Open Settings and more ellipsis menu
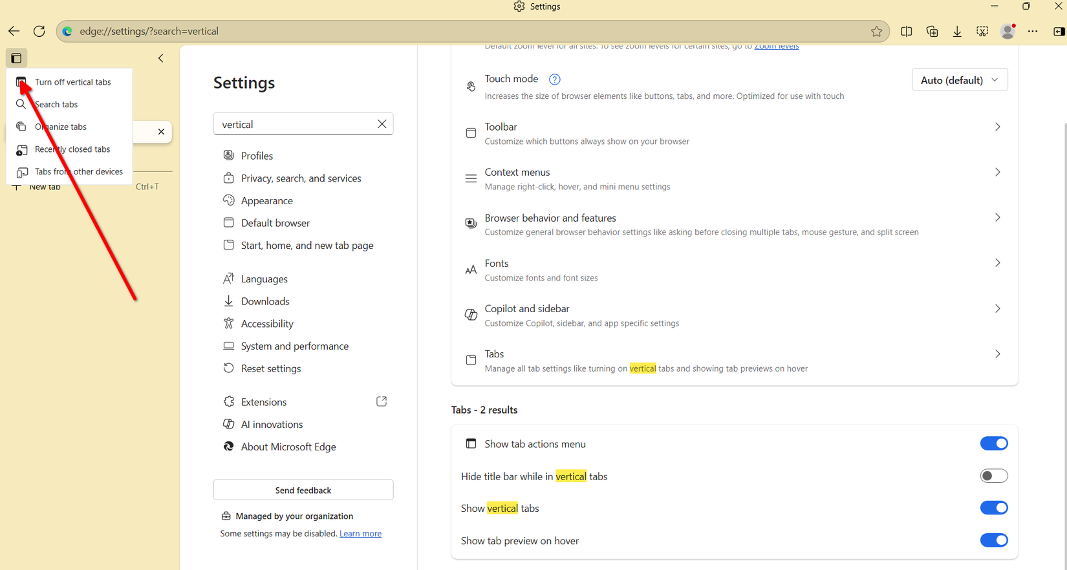The image size is (1067, 570). 1033,31
